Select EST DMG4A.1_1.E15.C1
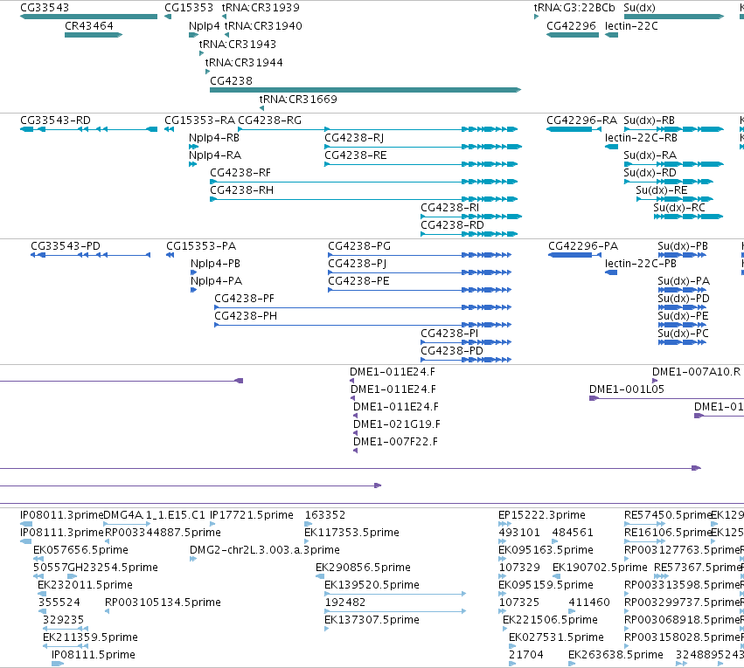This screenshot has width=744, height=668. coord(154,515)
